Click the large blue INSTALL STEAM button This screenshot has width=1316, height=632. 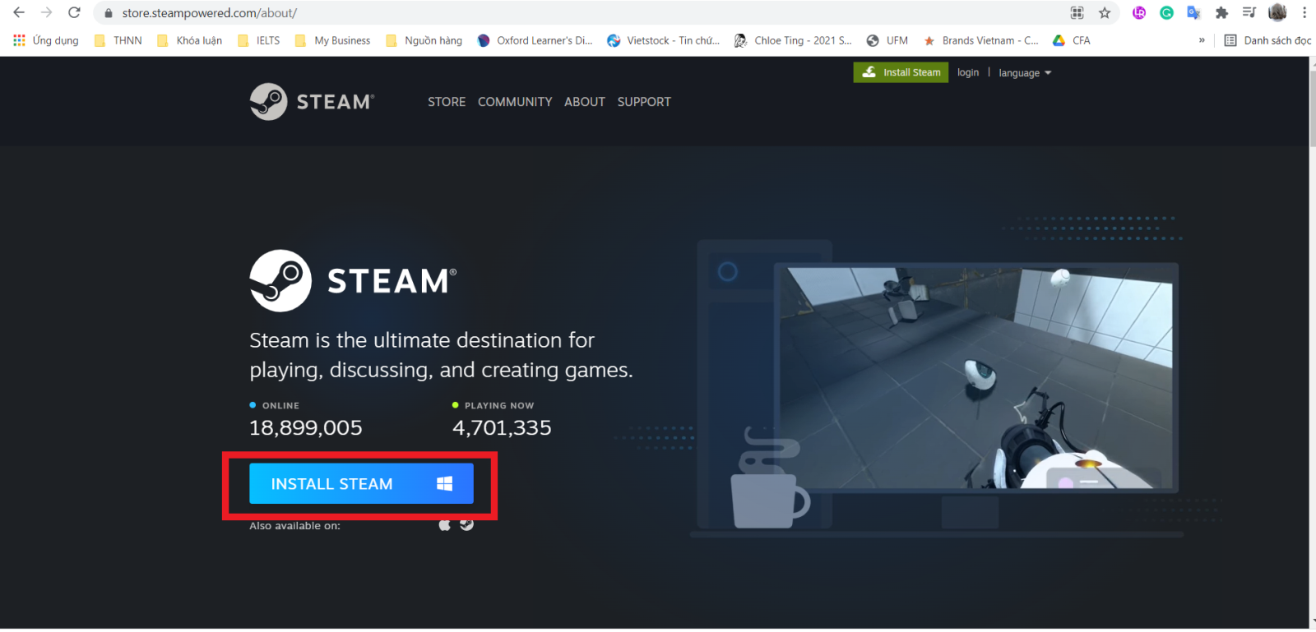click(x=361, y=483)
